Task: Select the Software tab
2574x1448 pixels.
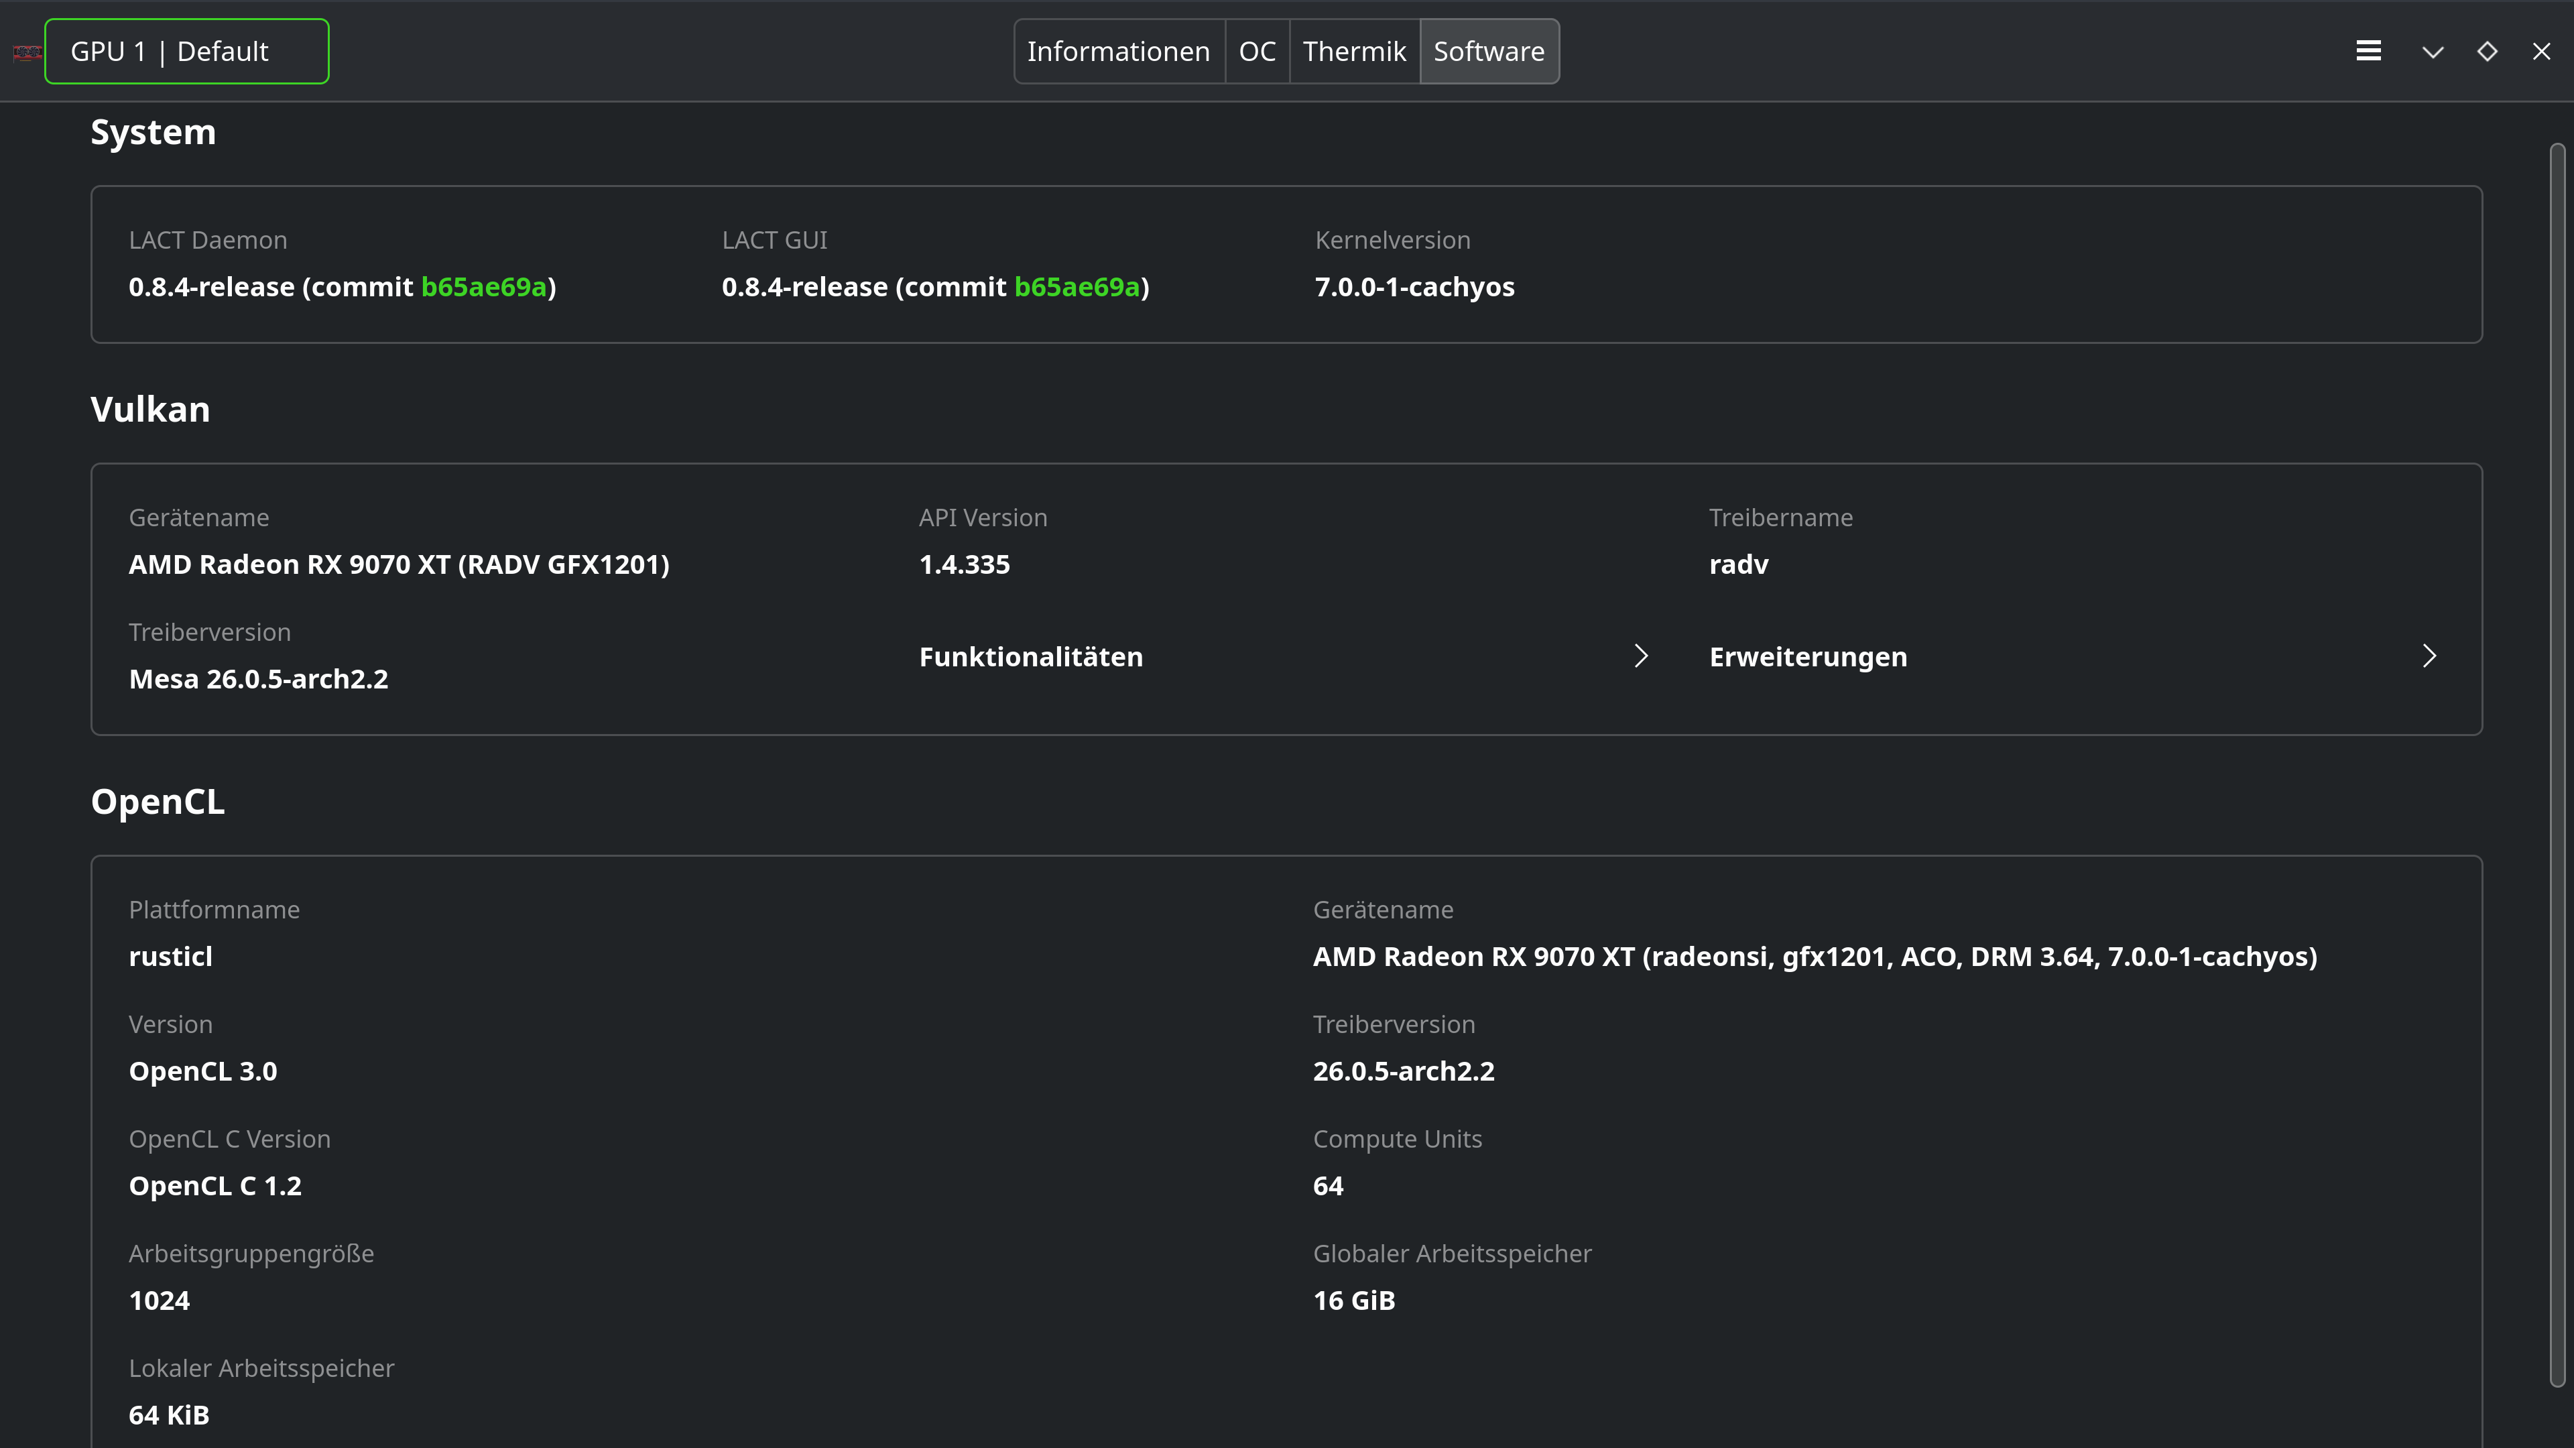Action: (x=1489, y=51)
